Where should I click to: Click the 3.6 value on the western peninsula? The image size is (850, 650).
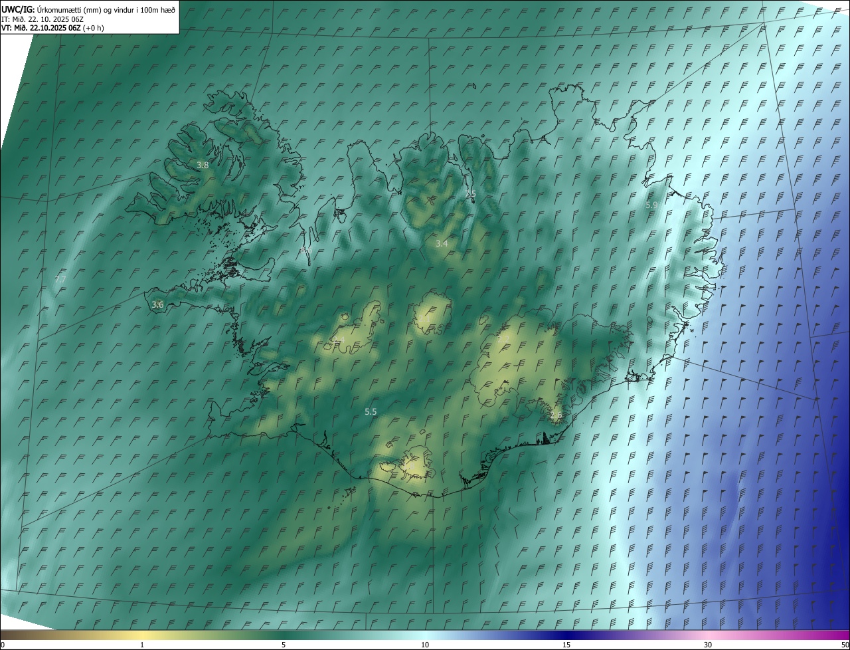157,304
